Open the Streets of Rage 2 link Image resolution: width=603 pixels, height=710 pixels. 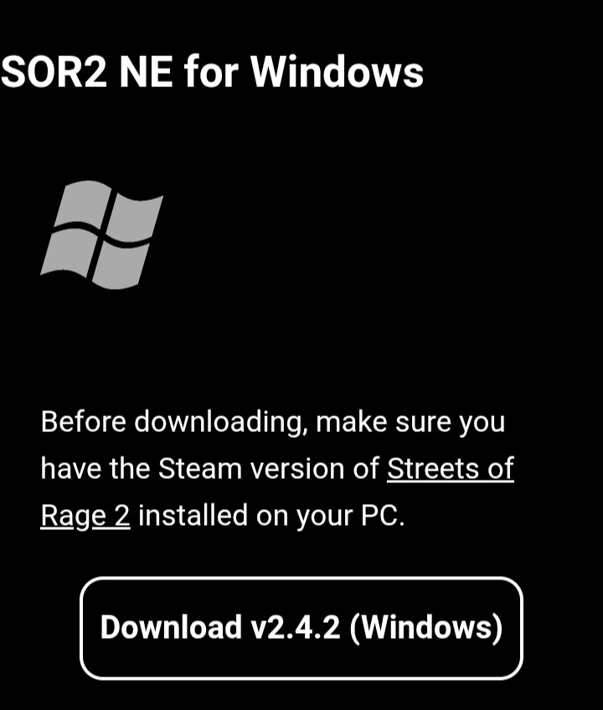pyautogui.click(x=451, y=468)
